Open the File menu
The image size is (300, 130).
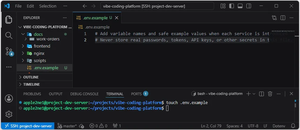click(18, 6)
